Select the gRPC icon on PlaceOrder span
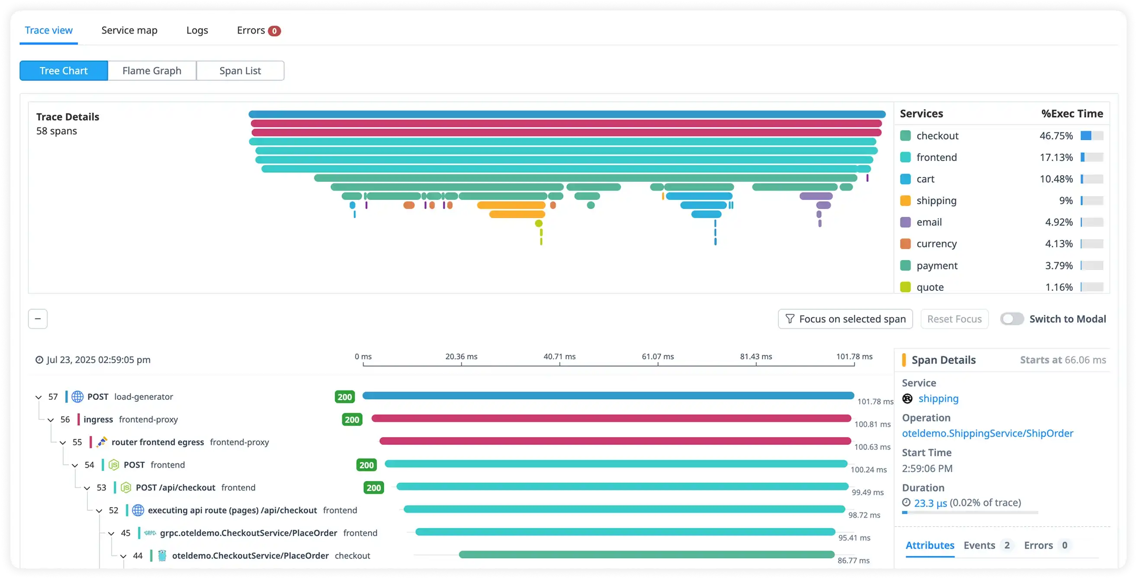Viewport: 1137px width, 579px height. [x=149, y=533]
